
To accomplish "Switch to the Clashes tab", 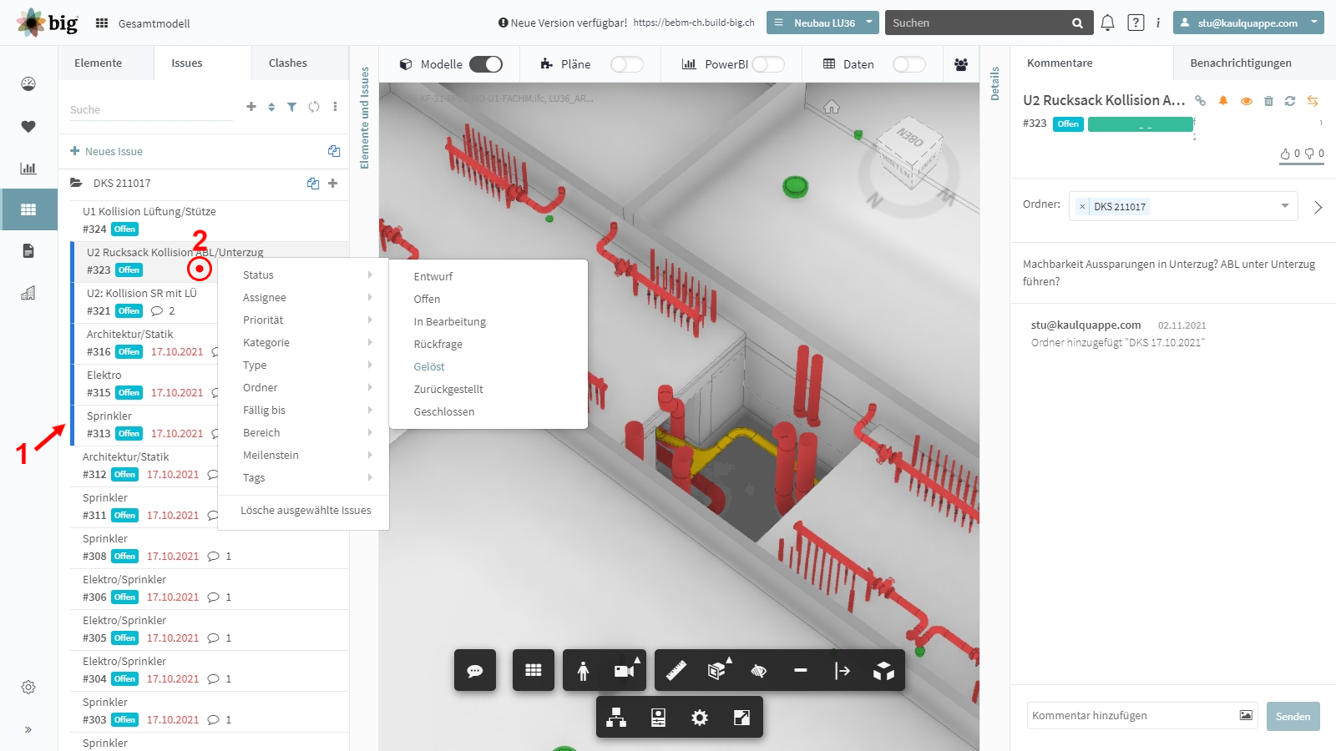I will tap(288, 63).
